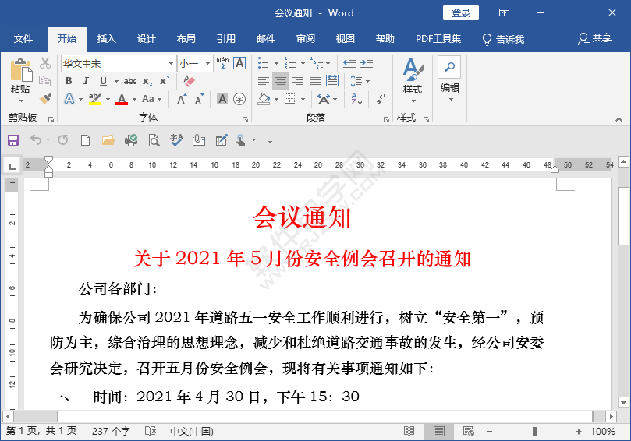Viewport: 631px width, 441px height.
Task: Click the Paste clipboard icon
Action: point(21,71)
